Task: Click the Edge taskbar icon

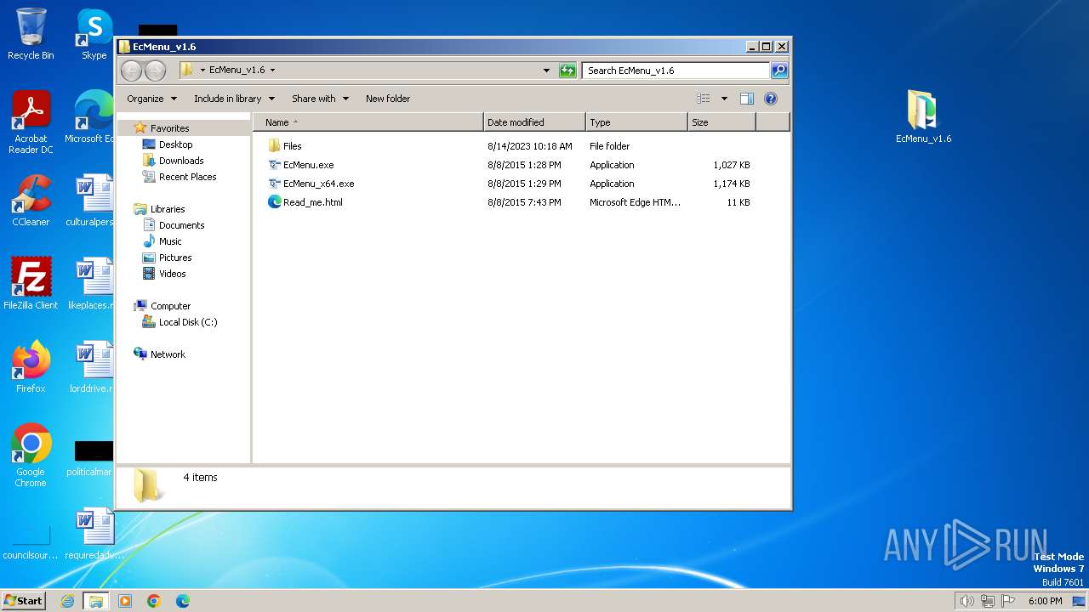Action: tap(182, 601)
